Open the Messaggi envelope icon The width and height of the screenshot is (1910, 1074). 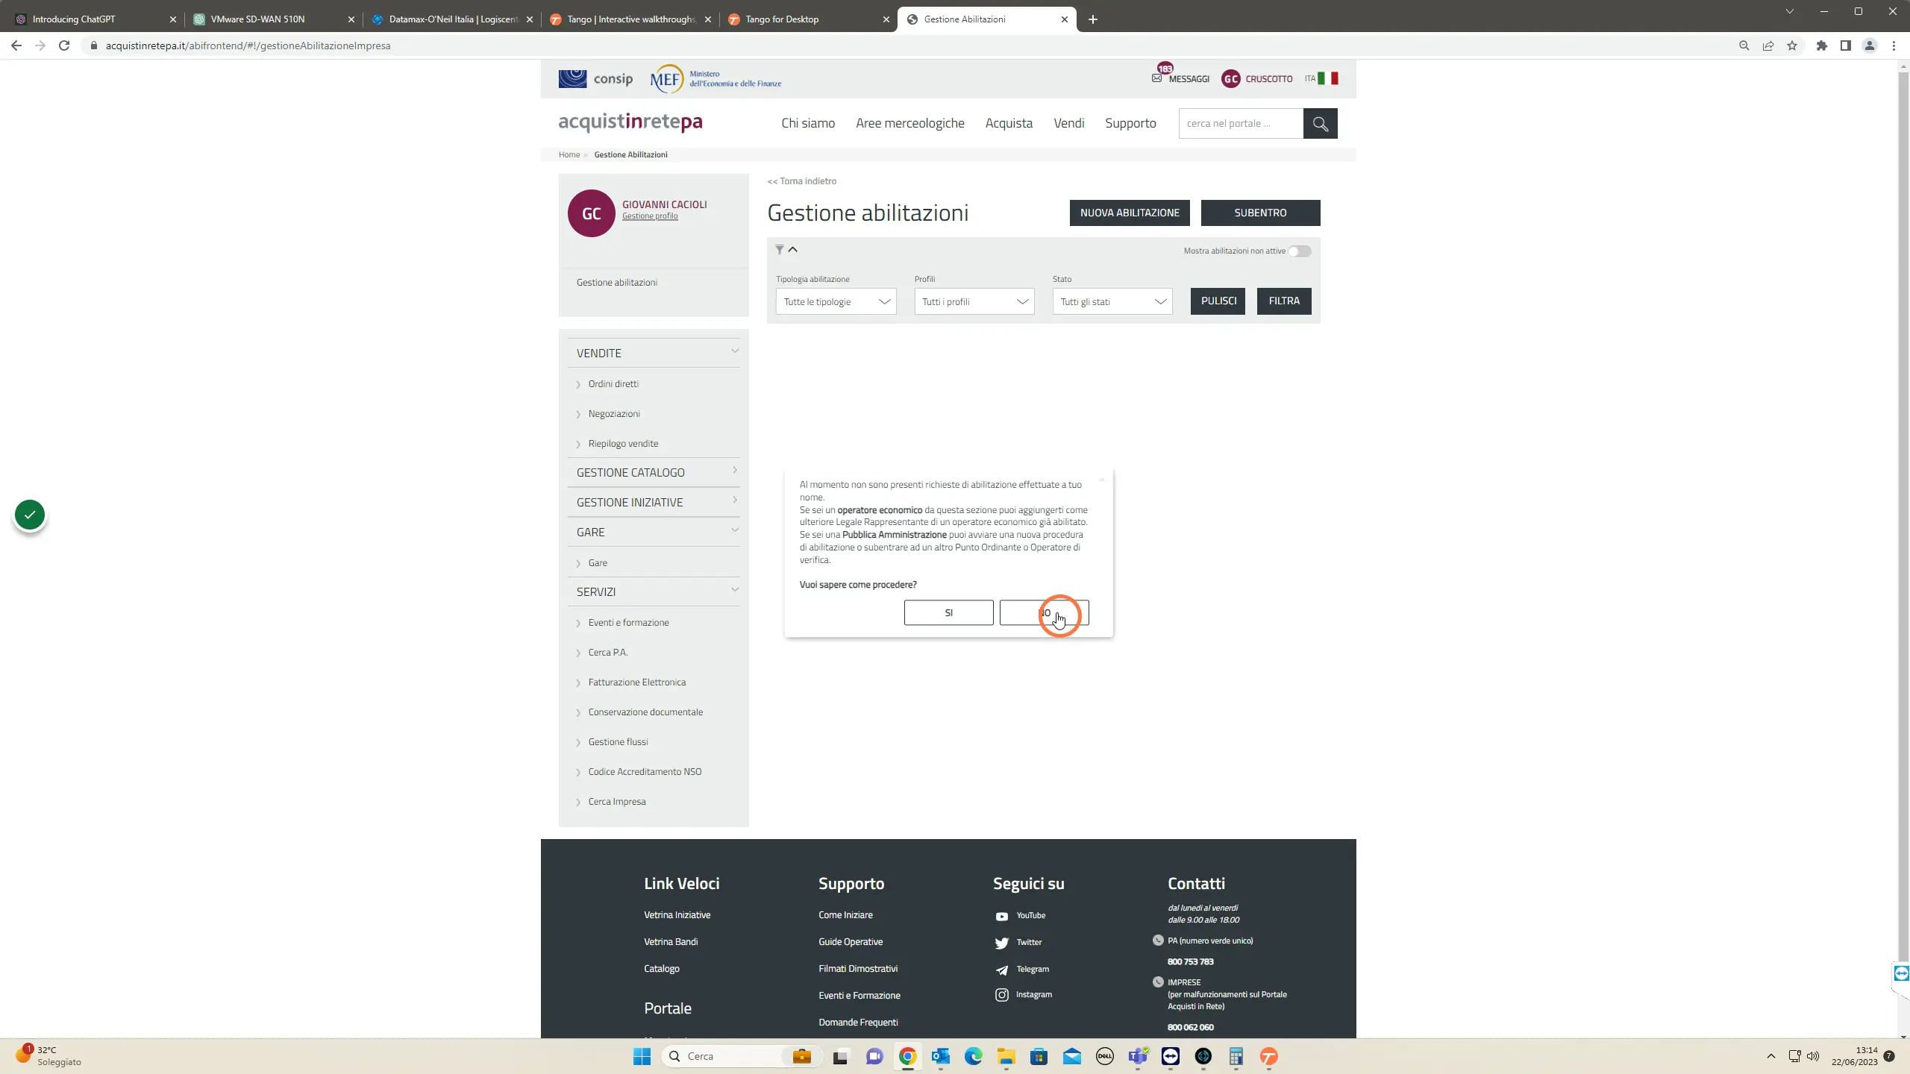[1156, 78]
